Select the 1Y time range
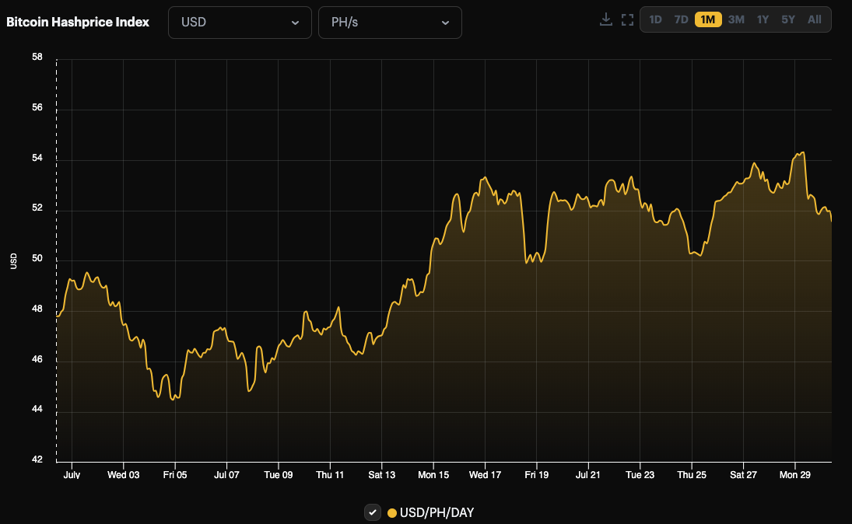This screenshot has width=852, height=524. [x=763, y=19]
